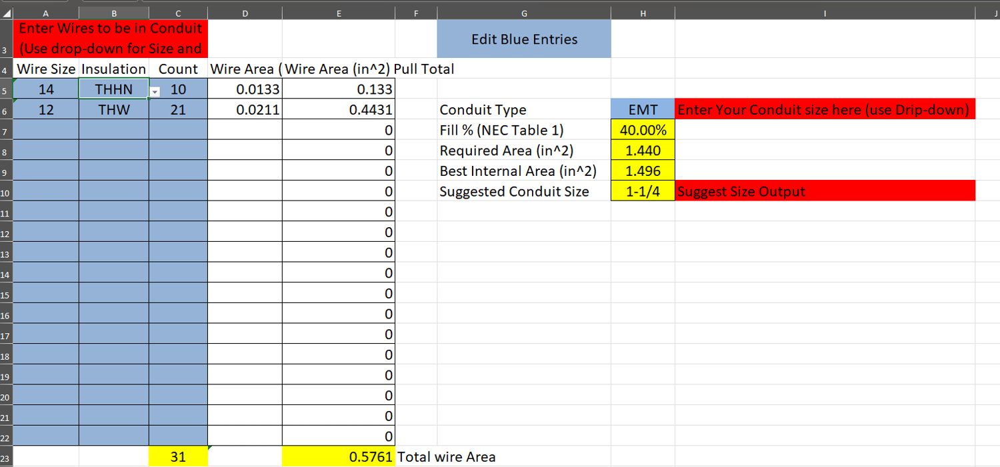
Task: Click the Required Area value 1.440
Action: (x=643, y=151)
